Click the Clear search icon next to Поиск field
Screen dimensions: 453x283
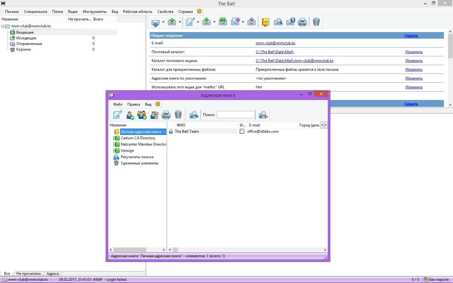(x=263, y=115)
